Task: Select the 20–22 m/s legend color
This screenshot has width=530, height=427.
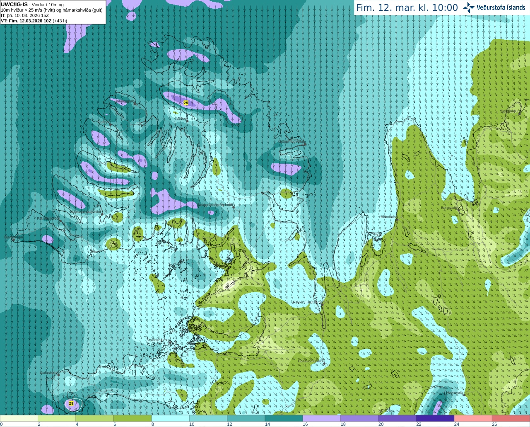Action: click(397, 418)
